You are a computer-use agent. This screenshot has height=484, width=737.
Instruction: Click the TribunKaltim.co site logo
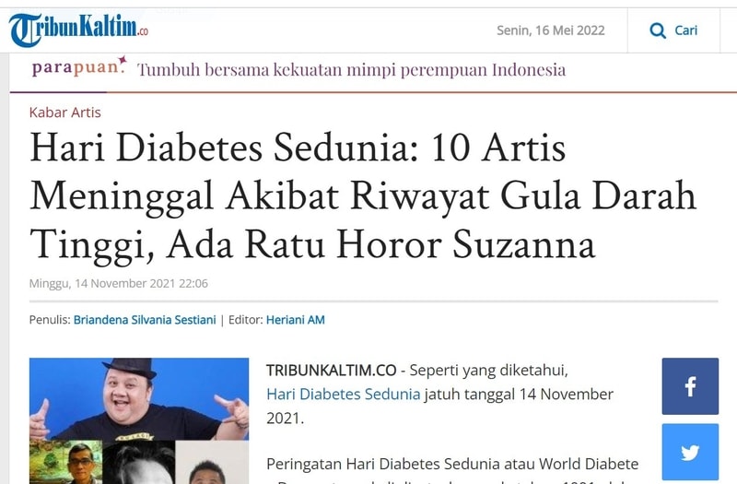[x=78, y=30]
